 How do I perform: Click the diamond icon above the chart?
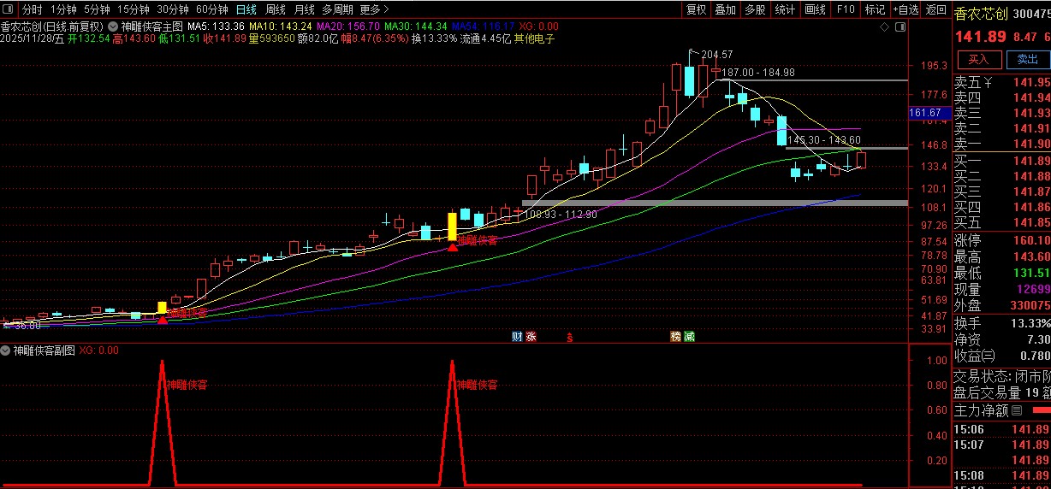(884, 27)
